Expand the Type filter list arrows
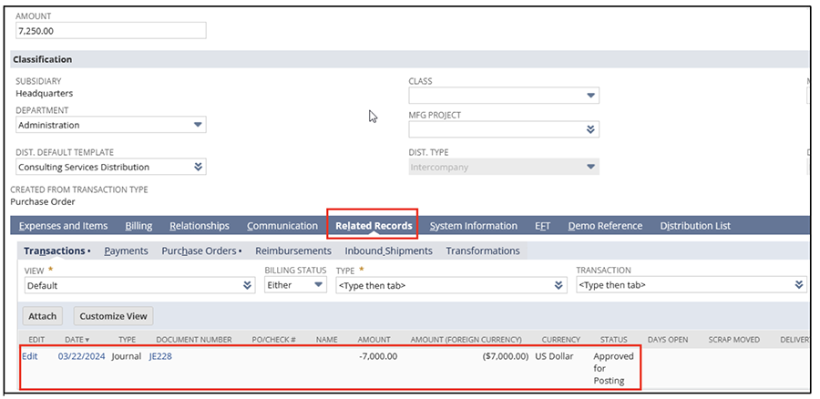Viewport: 820px width, 399px height. pos(559,285)
